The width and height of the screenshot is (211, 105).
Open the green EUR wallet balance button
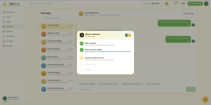(195, 4)
